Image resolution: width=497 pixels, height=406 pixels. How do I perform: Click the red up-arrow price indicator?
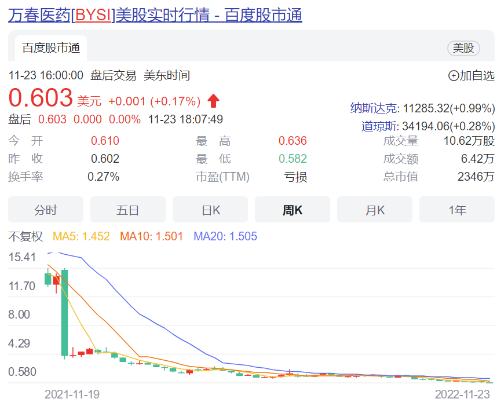(x=214, y=101)
